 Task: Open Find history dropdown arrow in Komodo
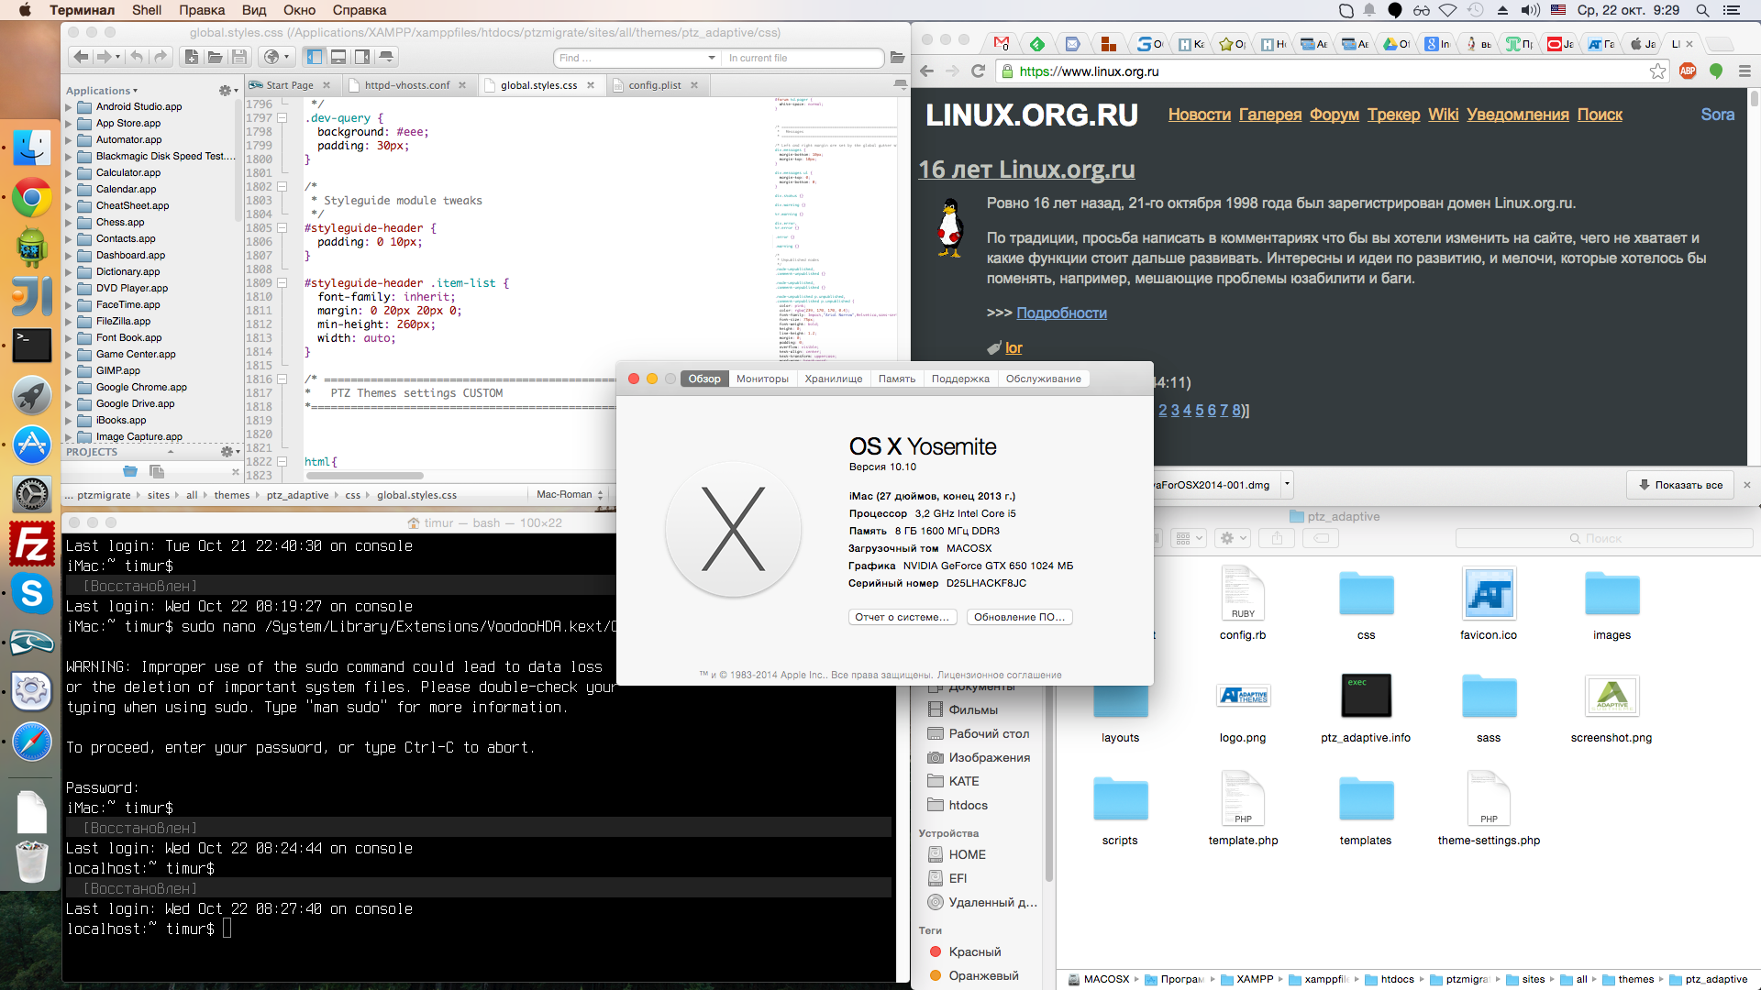tap(712, 58)
